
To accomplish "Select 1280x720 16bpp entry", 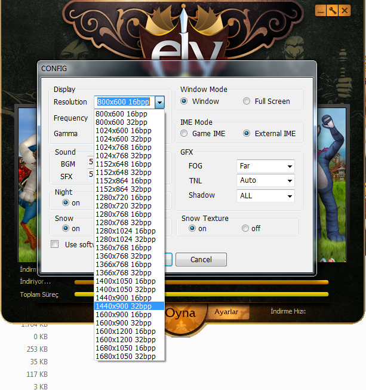I will 130,198.
